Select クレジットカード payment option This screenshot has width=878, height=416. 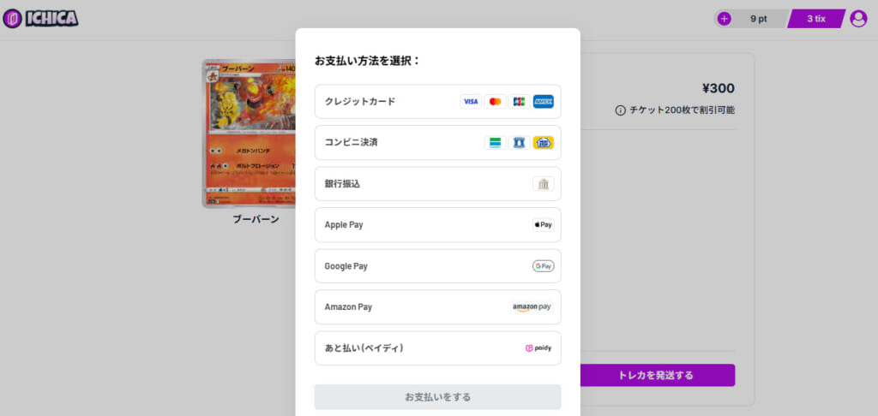click(x=386, y=101)
